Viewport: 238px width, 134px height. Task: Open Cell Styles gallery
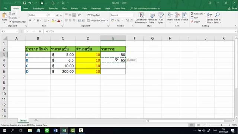(161, 18)
